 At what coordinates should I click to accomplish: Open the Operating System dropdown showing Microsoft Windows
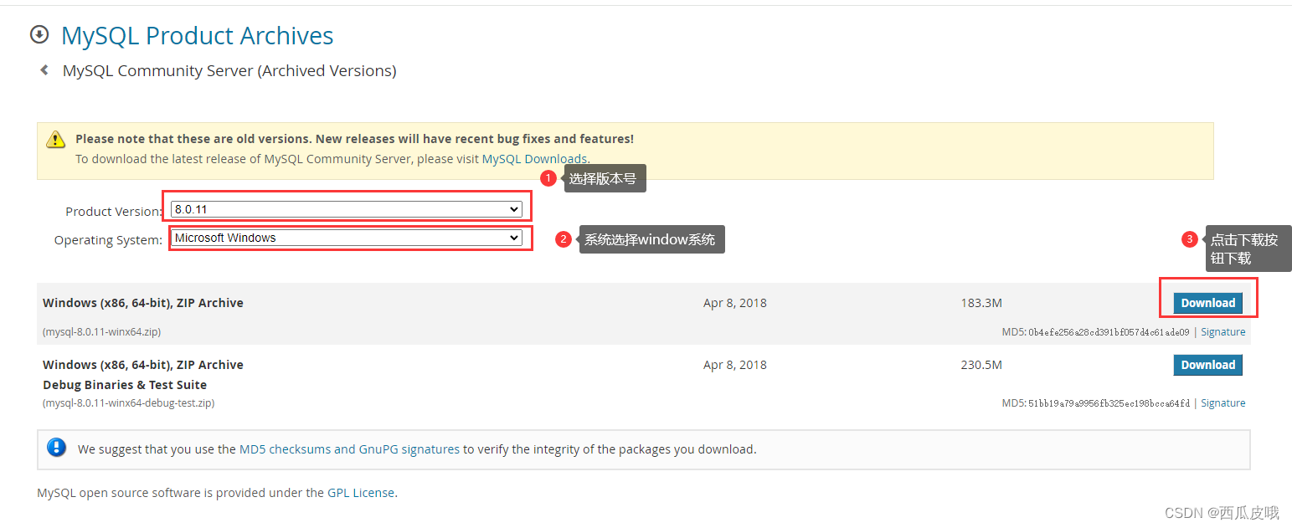[349, 238]
